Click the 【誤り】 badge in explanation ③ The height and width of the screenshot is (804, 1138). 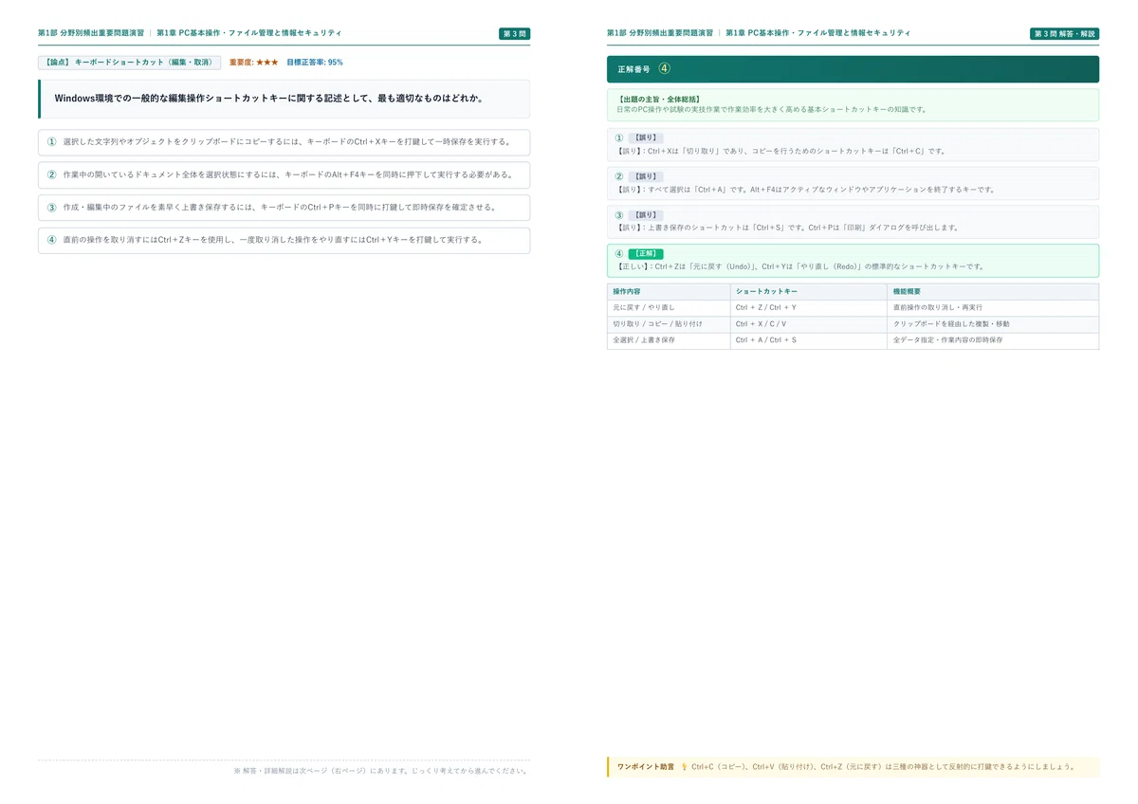pyautogui.click(x=646, y=215)
